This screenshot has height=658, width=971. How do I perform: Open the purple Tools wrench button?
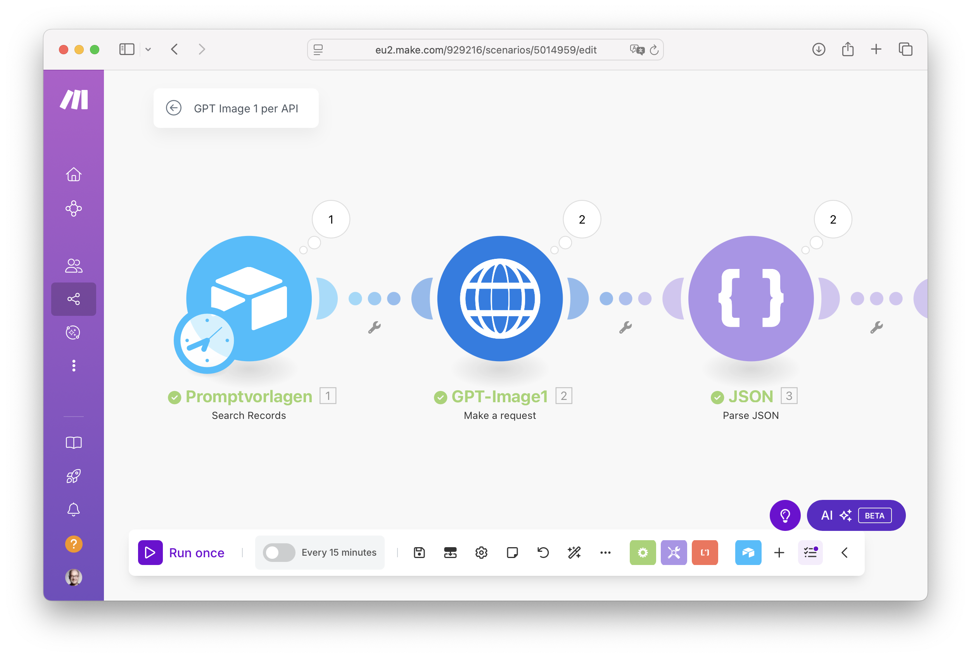[674, 553]
